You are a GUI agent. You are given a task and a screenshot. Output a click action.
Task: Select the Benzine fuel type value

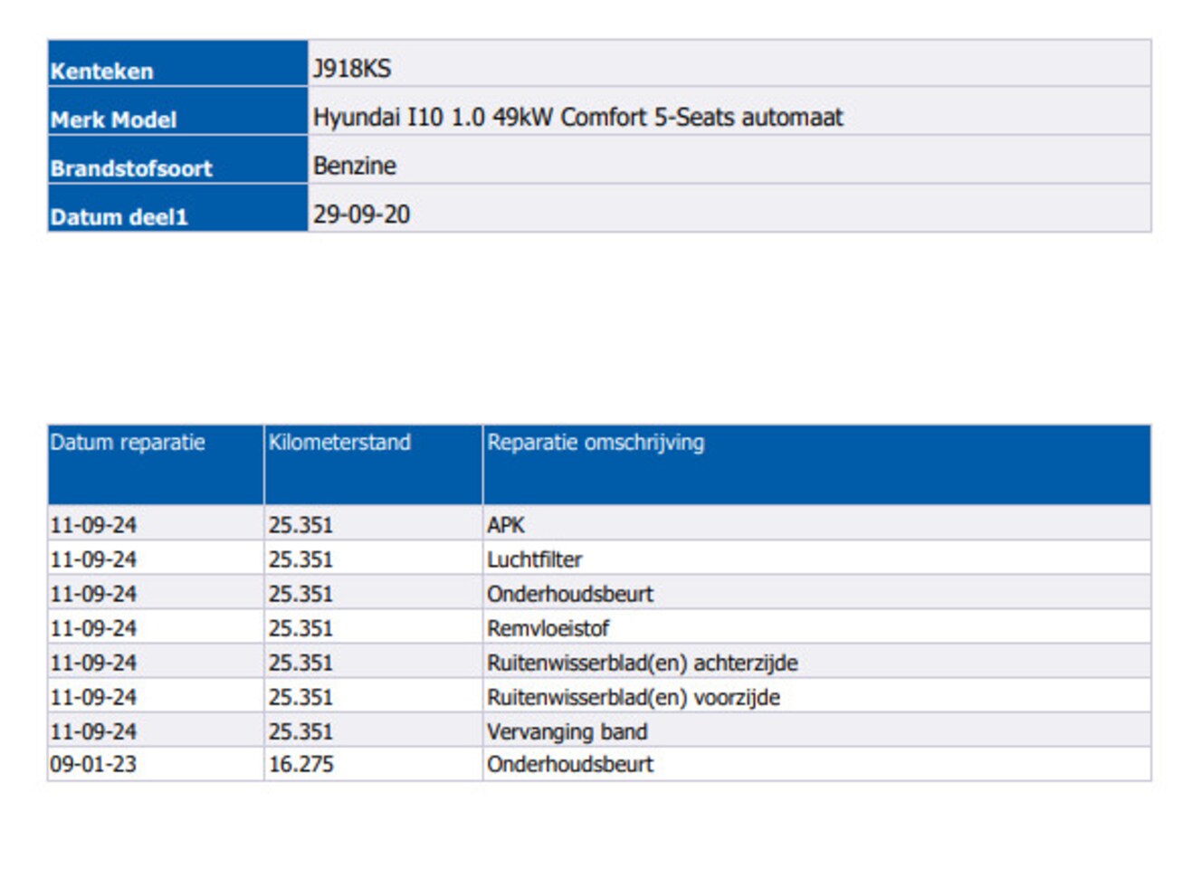[x=355, y=167]
